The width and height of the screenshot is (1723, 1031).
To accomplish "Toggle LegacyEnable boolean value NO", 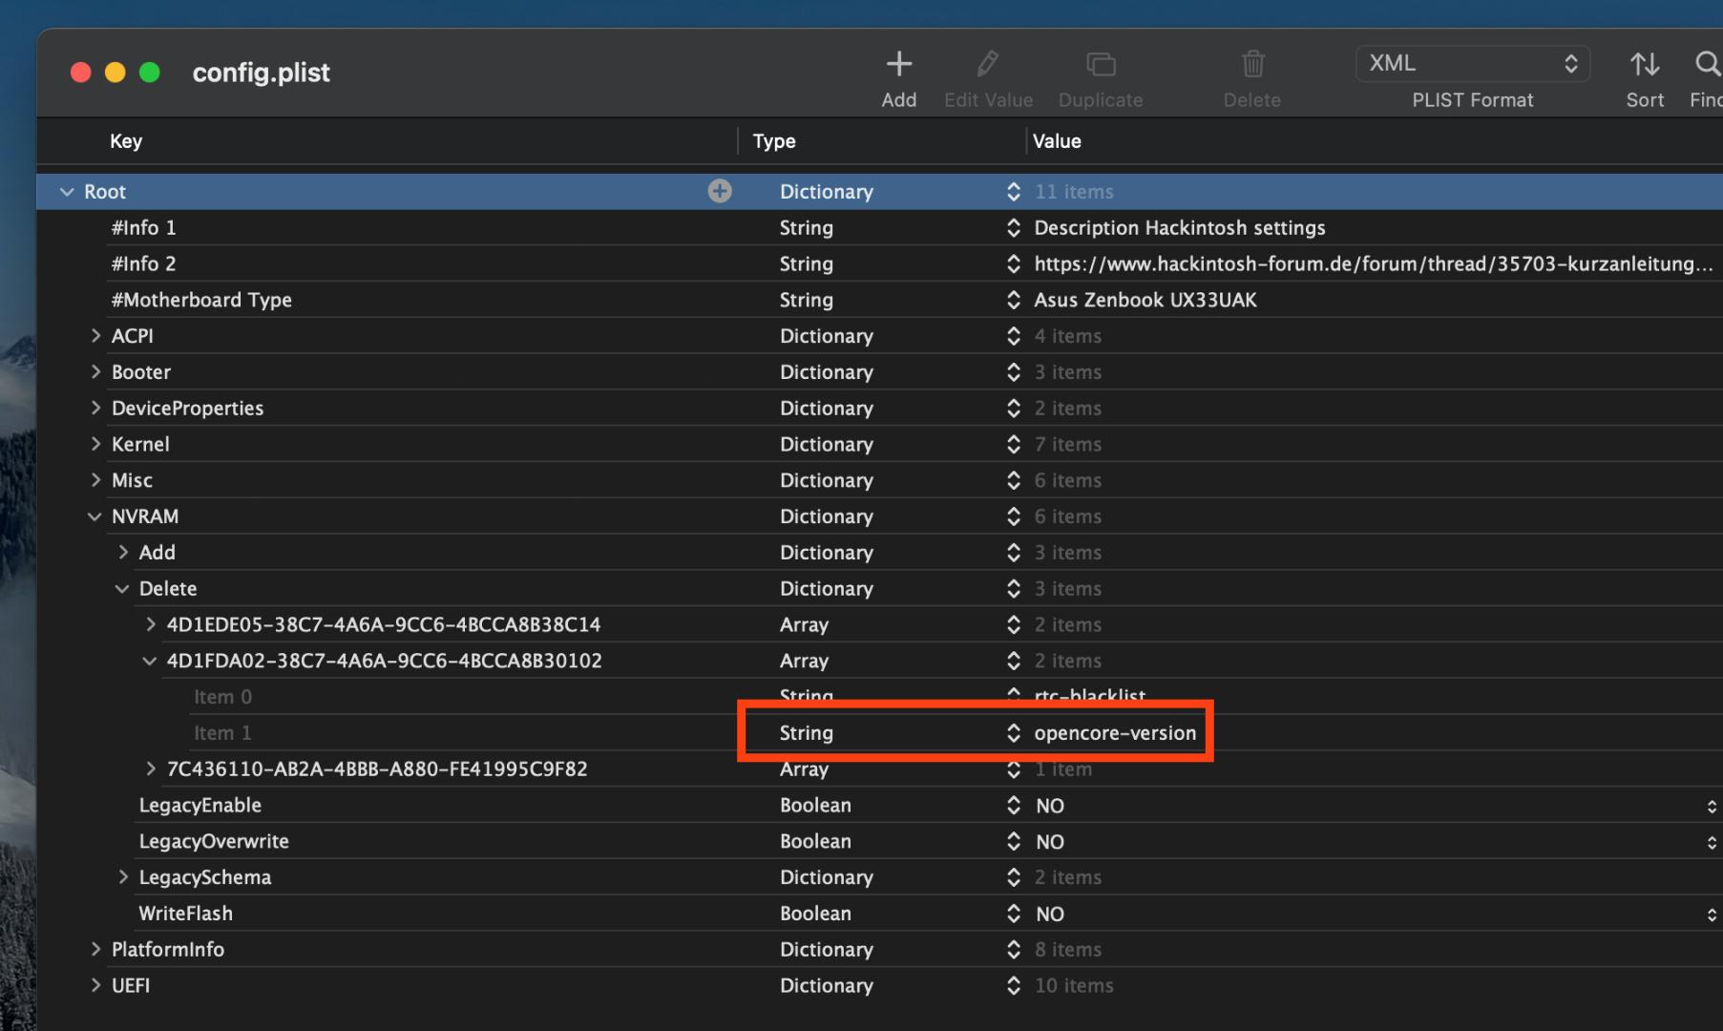I will pos(1050,806).
